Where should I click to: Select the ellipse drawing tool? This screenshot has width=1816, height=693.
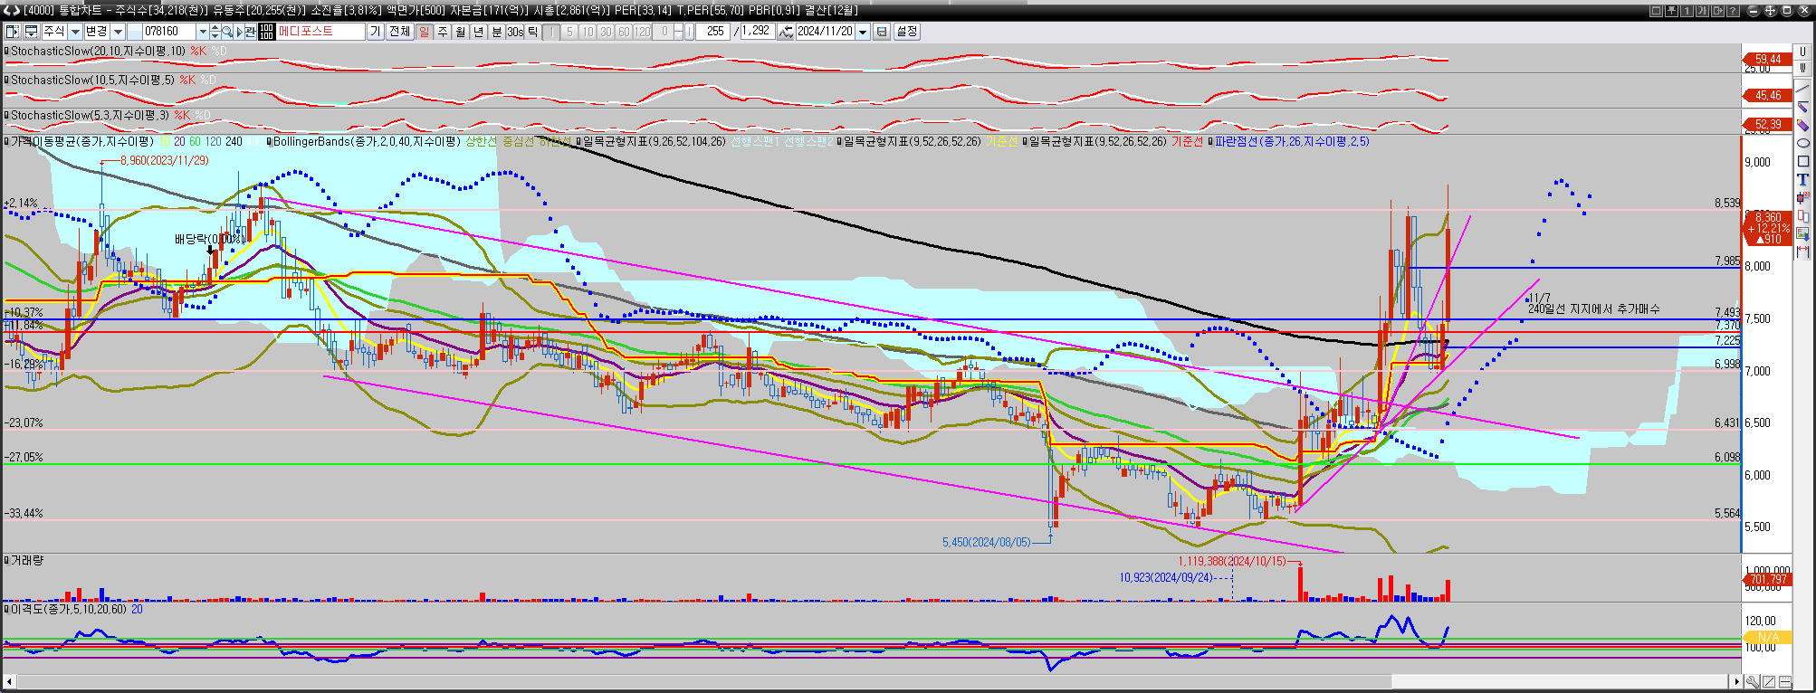pyautogui.click(x=1802, y=143)
